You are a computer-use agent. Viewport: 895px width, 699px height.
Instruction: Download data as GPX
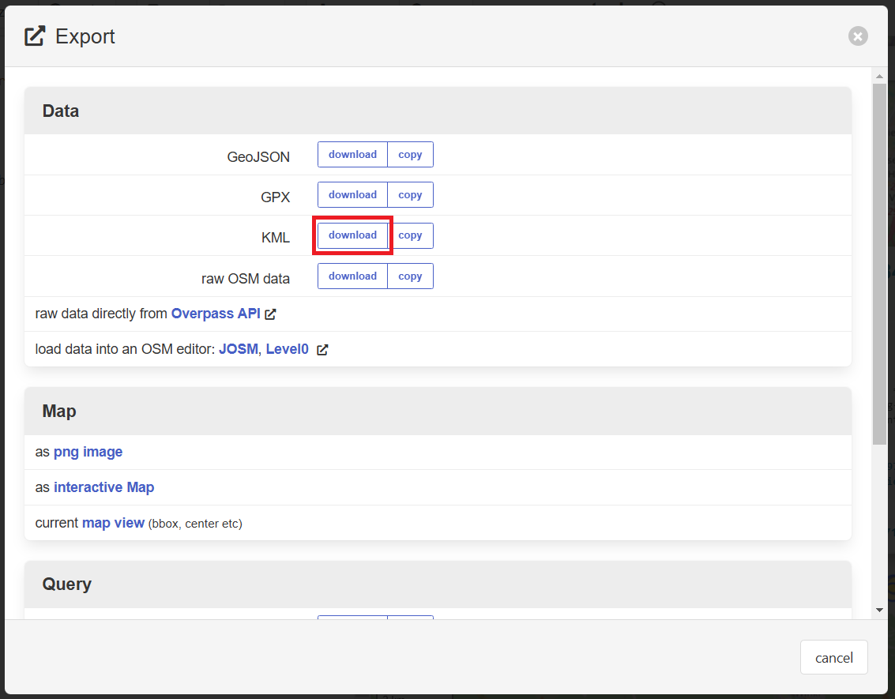[352, 195]
